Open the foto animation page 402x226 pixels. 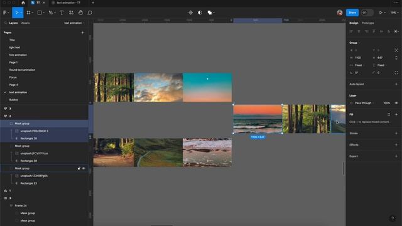18,55
